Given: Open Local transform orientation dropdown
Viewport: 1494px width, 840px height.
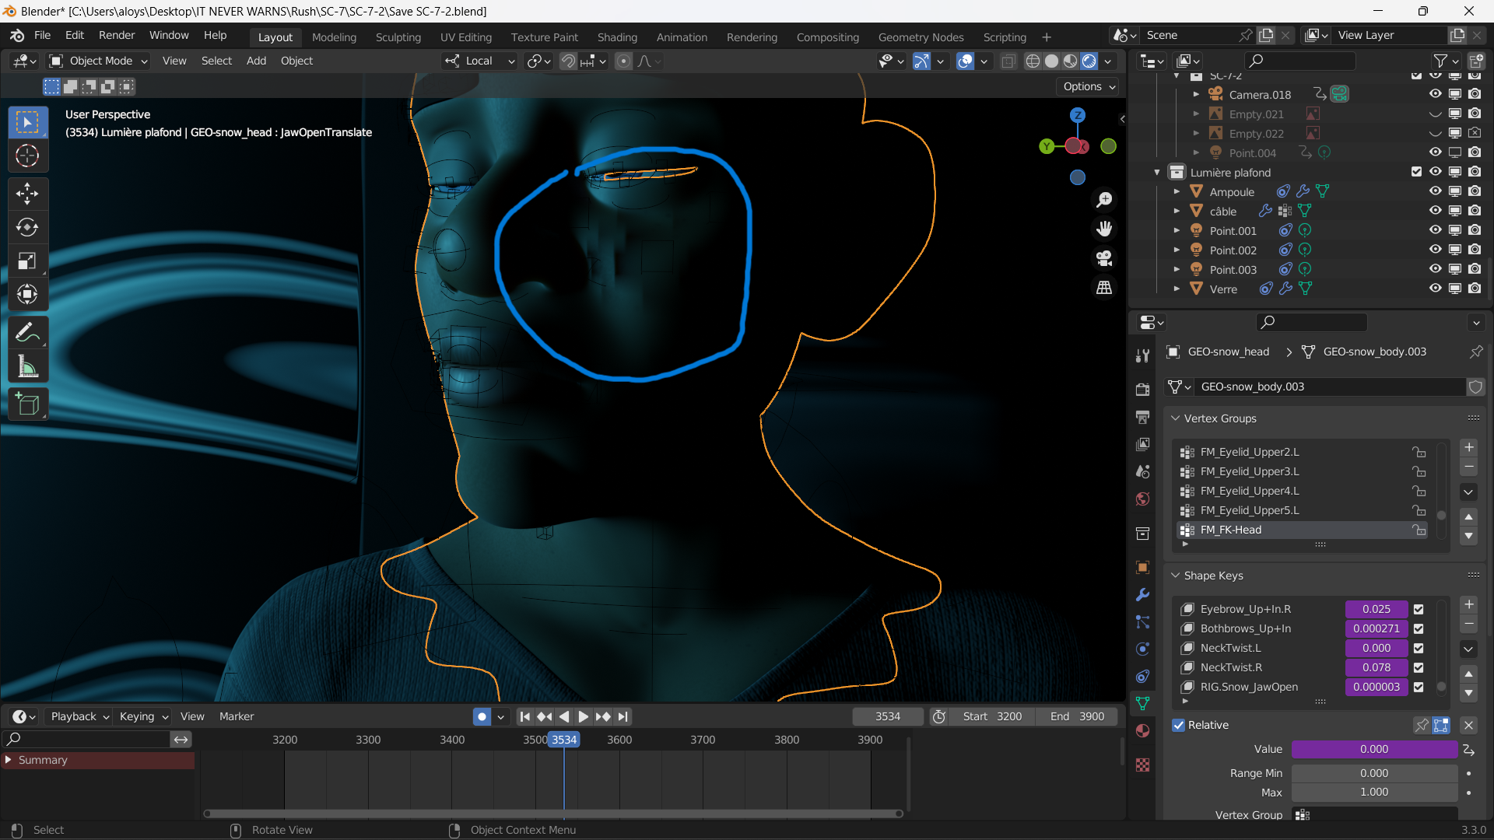Looking at the screenshot, I should (x=480, y=61).
